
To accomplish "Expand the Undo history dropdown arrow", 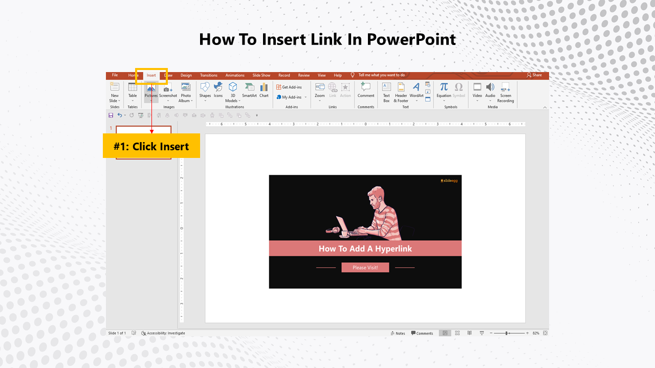I will pos(125,116).
